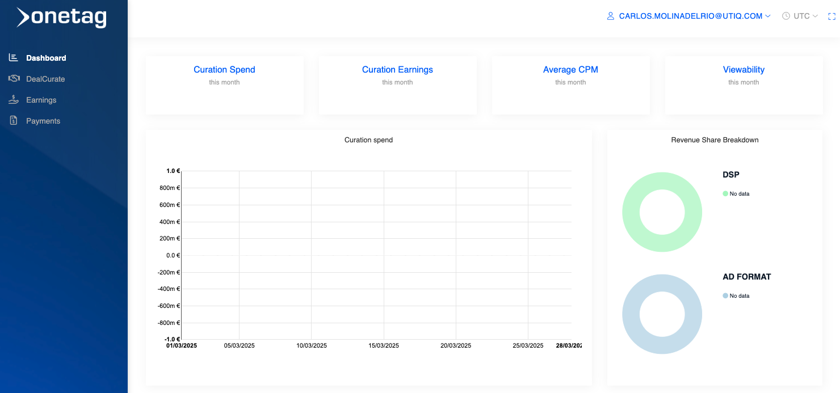Click the blue Ad Format donut ring

631,314
